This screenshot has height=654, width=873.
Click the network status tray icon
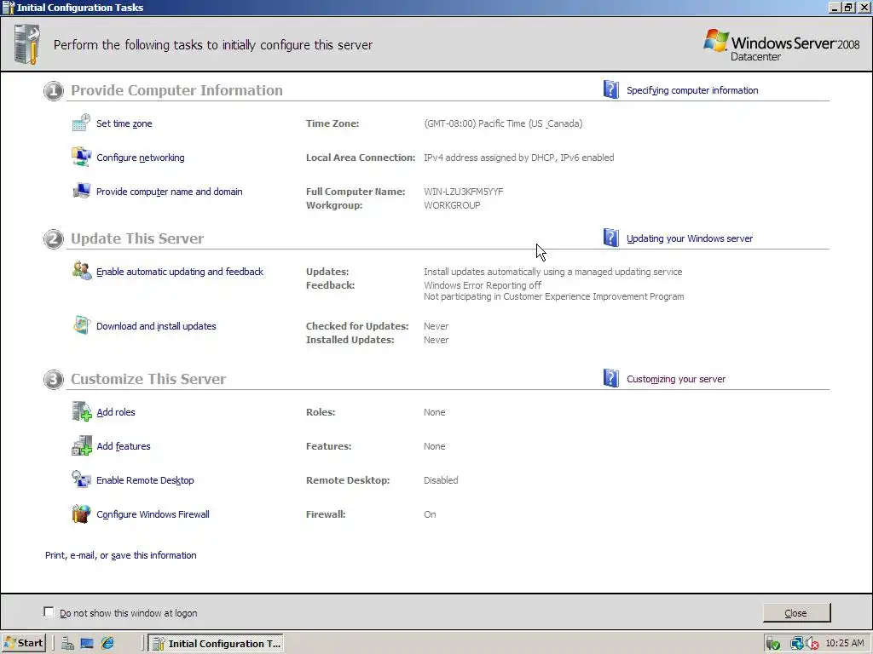pos(796,644)
